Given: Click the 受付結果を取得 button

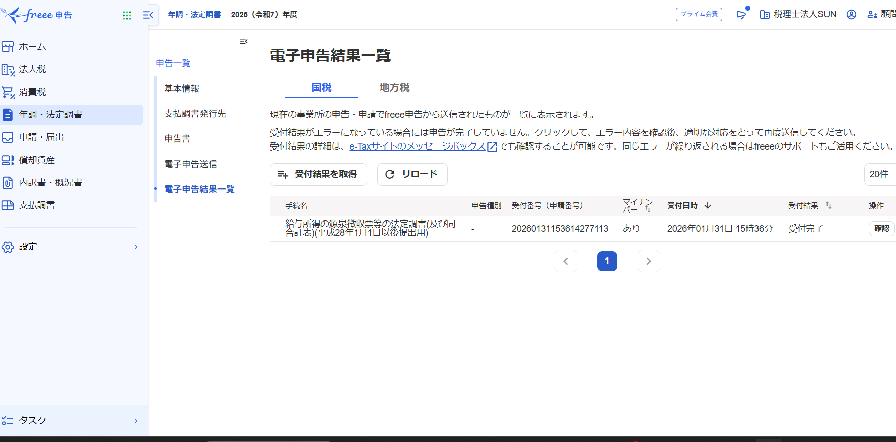Looking at the screenshot, I should tap(318, 174).
